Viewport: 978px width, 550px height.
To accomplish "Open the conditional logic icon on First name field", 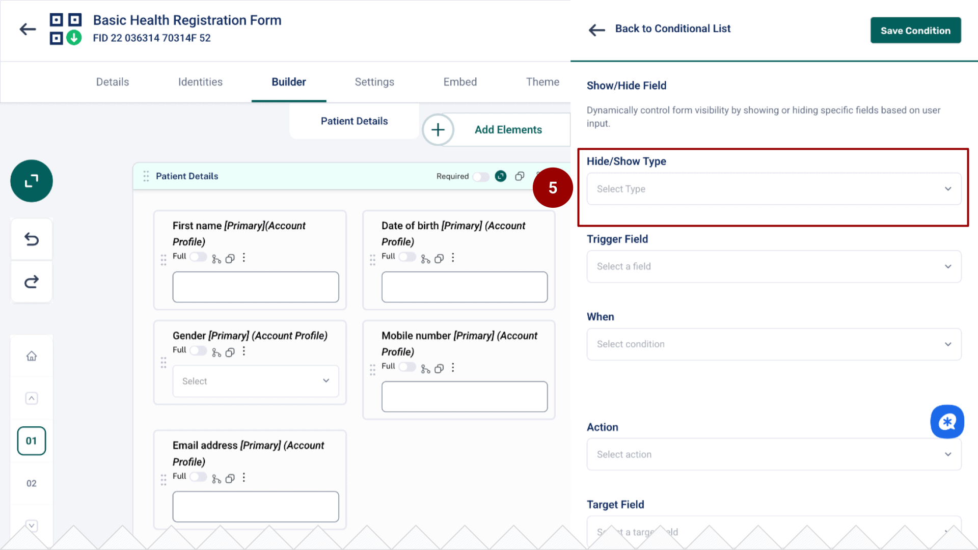I will click(216, 258).
